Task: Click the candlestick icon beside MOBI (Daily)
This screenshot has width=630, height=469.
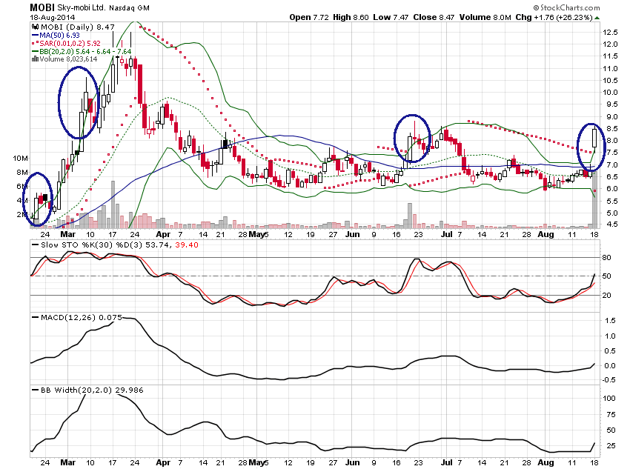Action: pyautogui.click(x=36, y=27)
